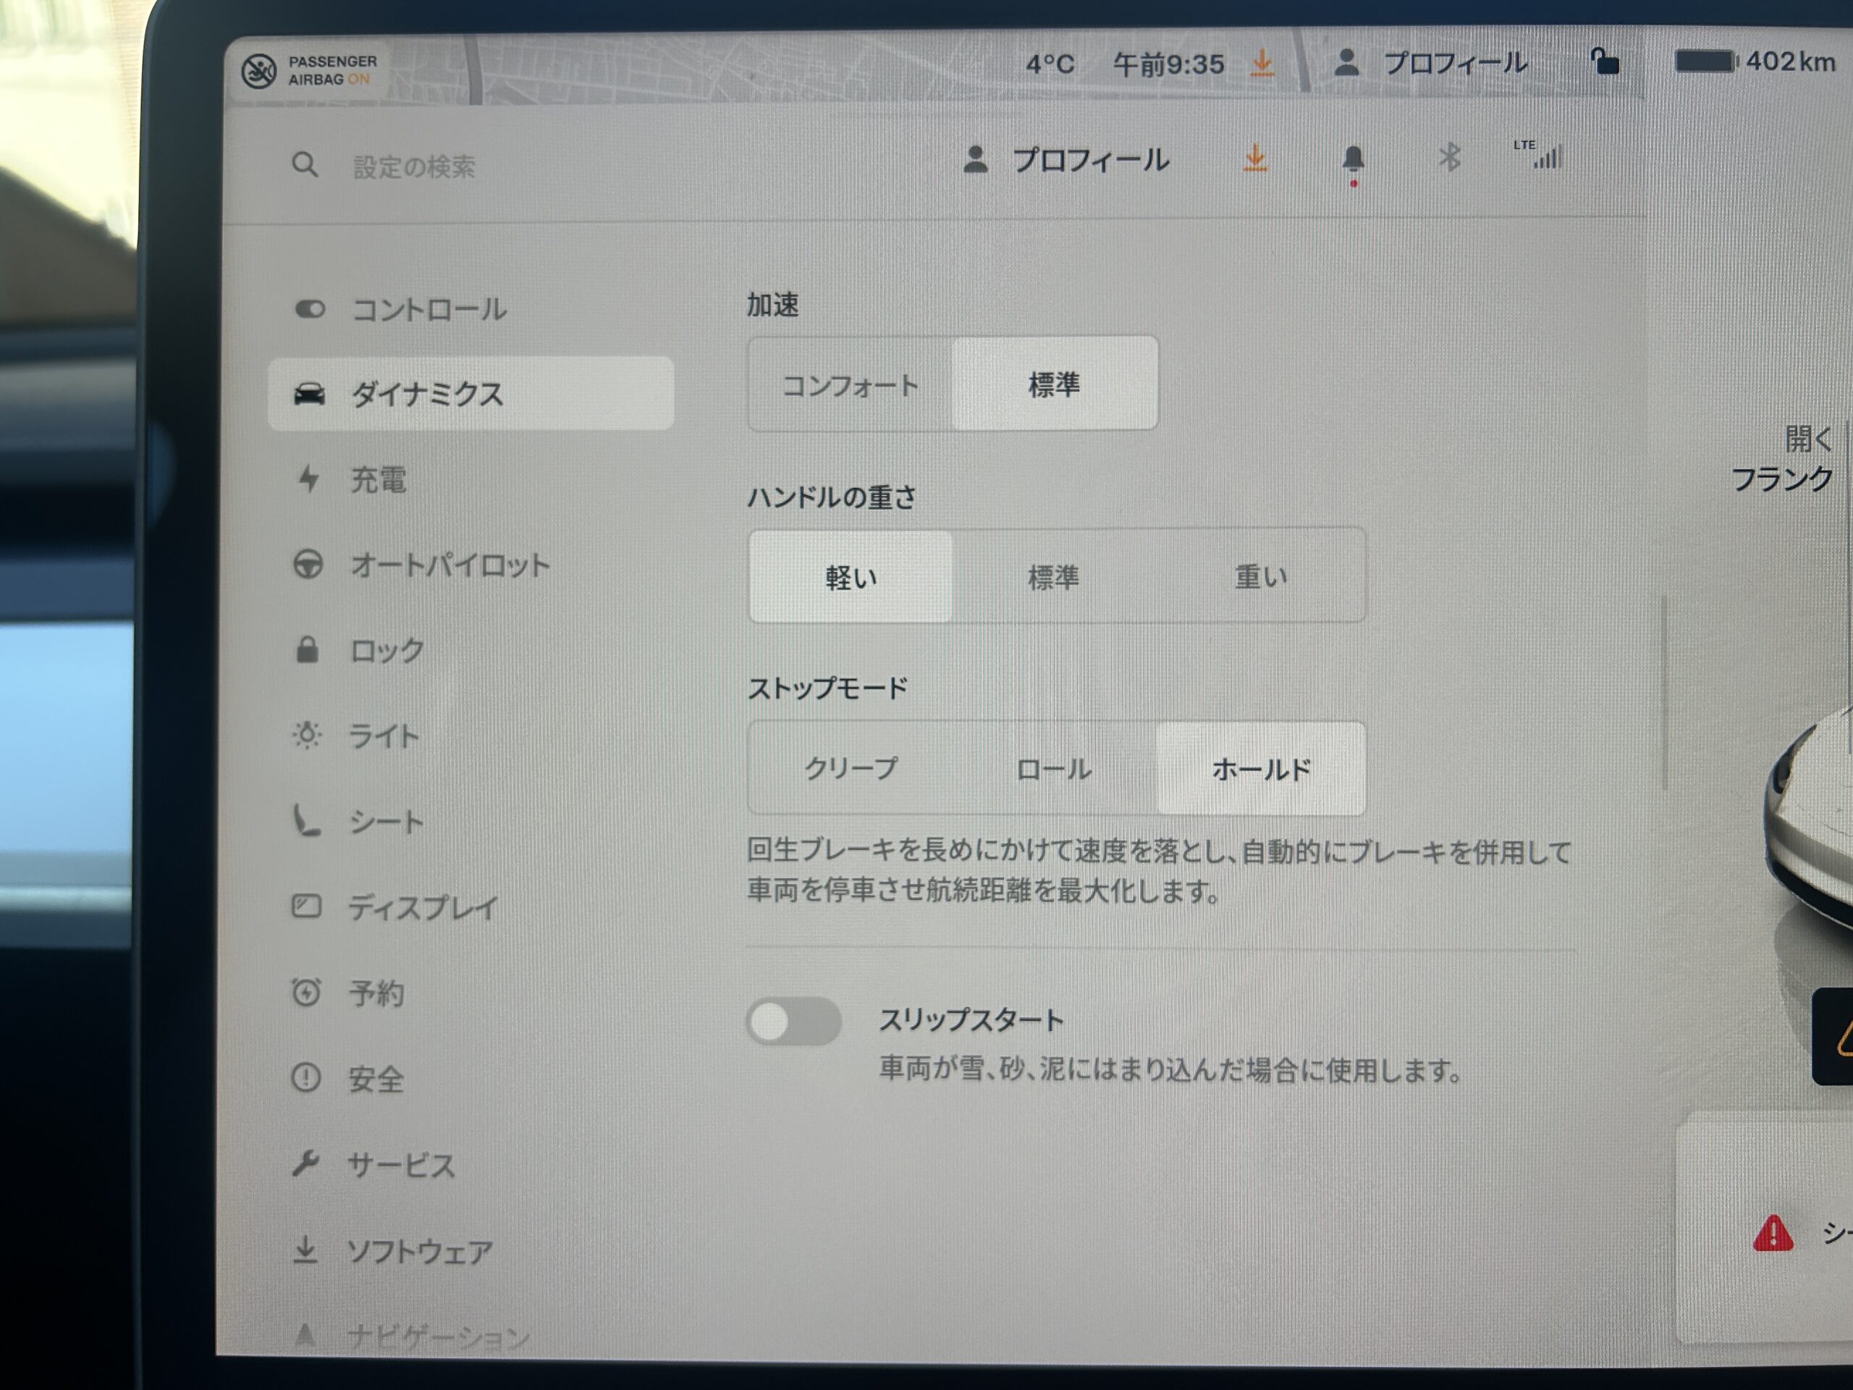Switch to the 充電 charging menu

click(377, 479)
